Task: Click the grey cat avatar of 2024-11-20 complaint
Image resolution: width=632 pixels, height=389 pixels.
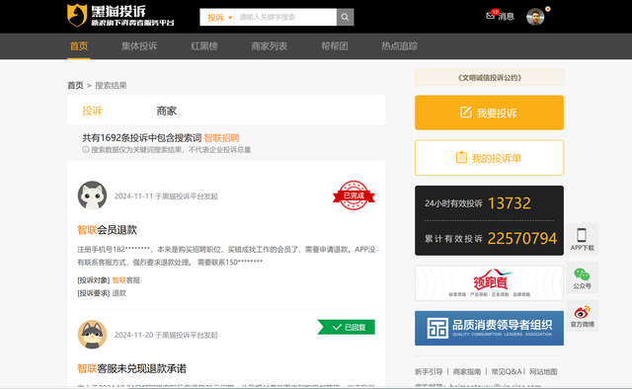Action: pyautogui.click(x=92, y=334)
